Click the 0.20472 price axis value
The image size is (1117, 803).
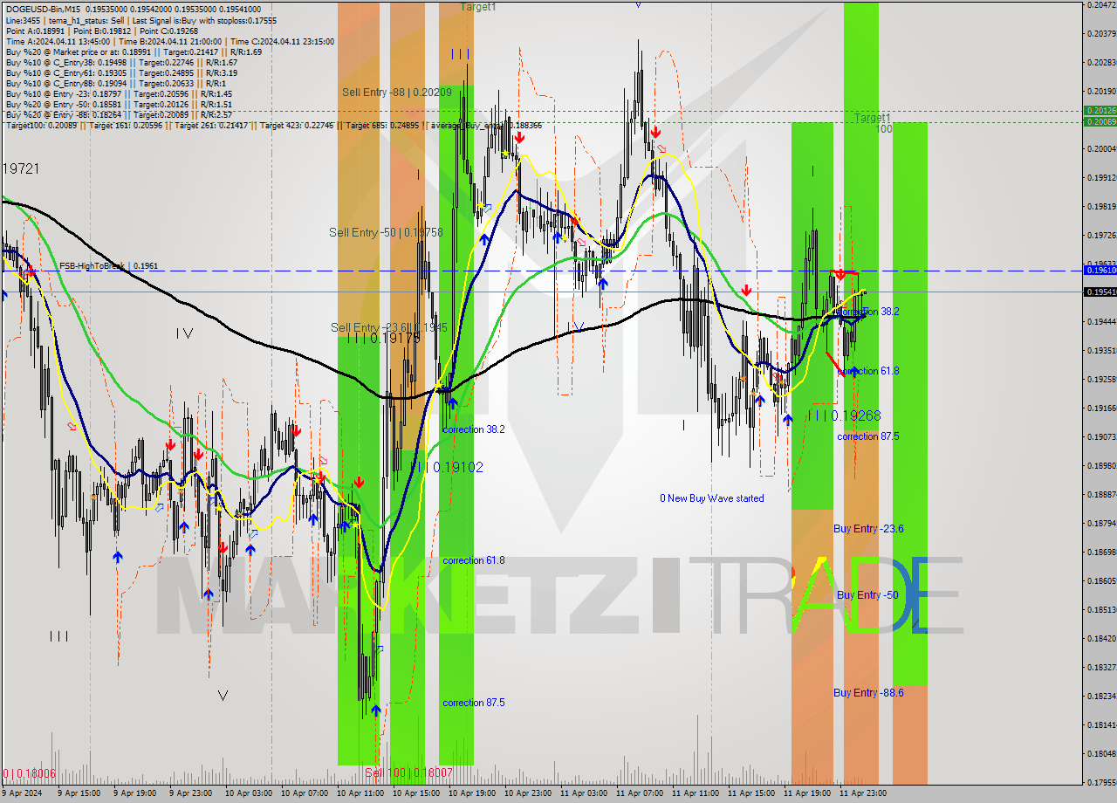[1101, 4]
